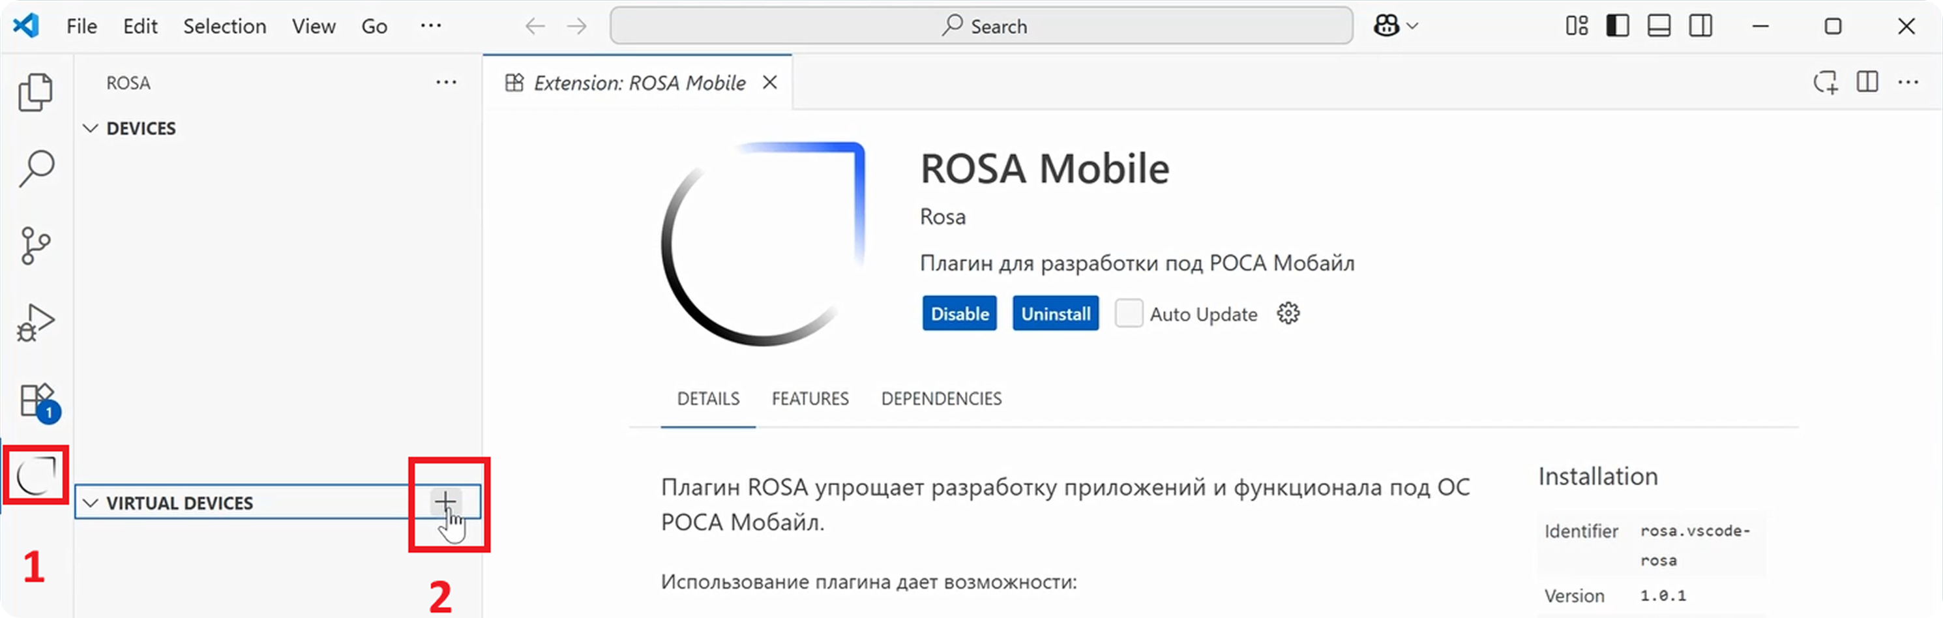This screenshot has height=618, width=1943.
Task: Add a new virtual device with plus
Action: (445, 501)
